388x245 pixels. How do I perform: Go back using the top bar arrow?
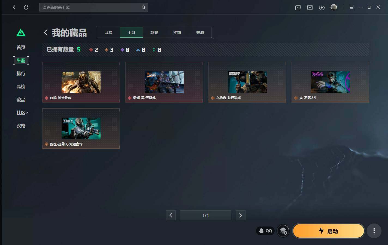click(x=14, y=7)
